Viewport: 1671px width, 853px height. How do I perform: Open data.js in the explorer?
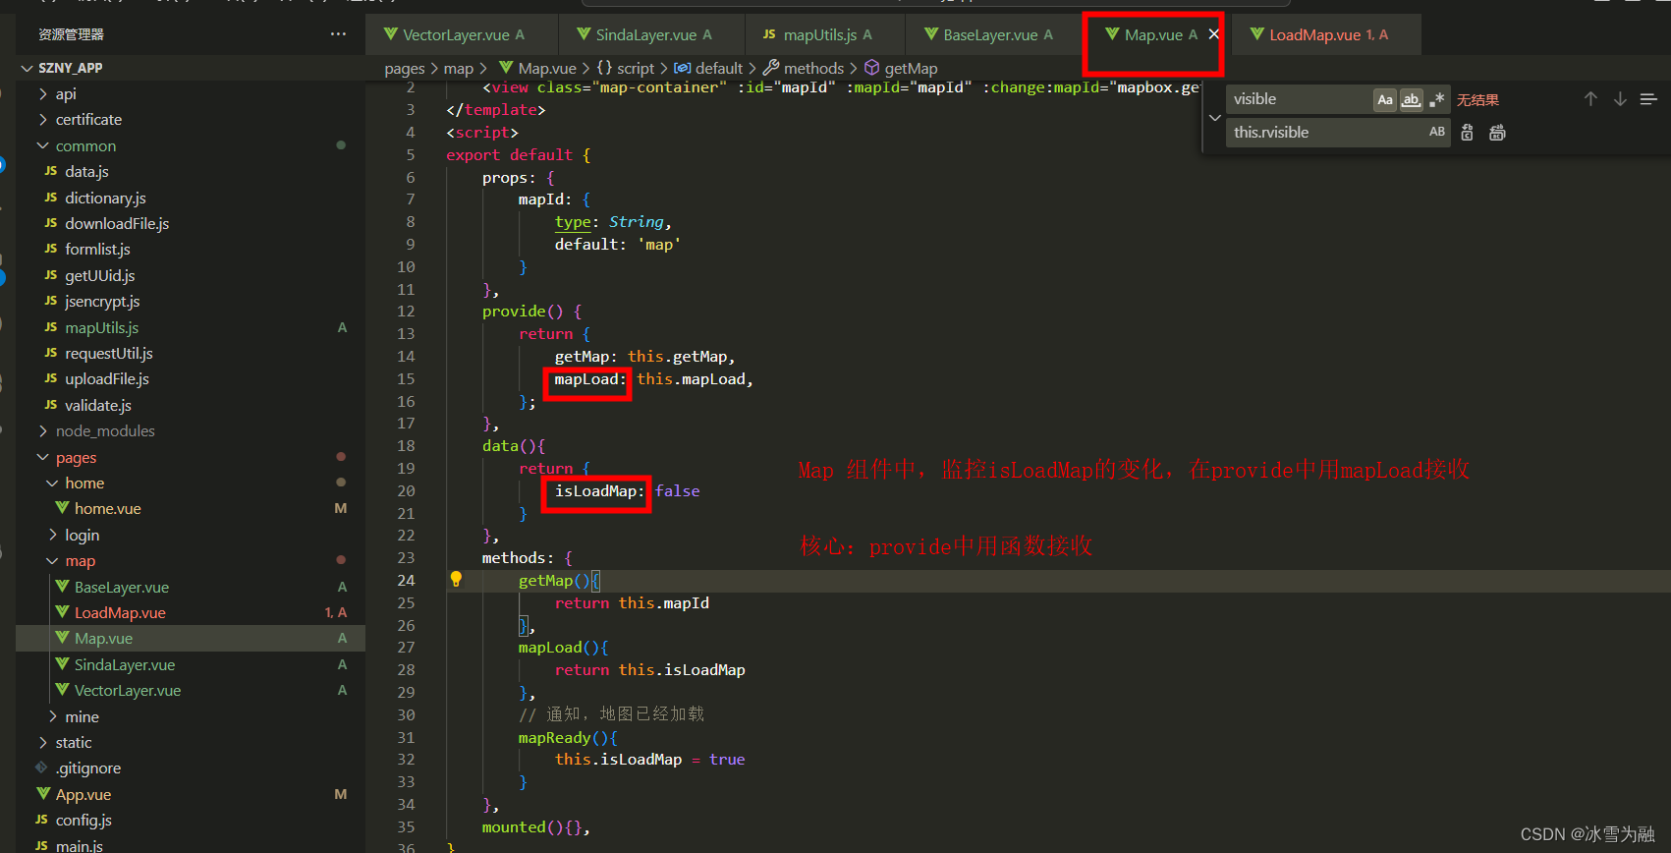click(86, 172)
